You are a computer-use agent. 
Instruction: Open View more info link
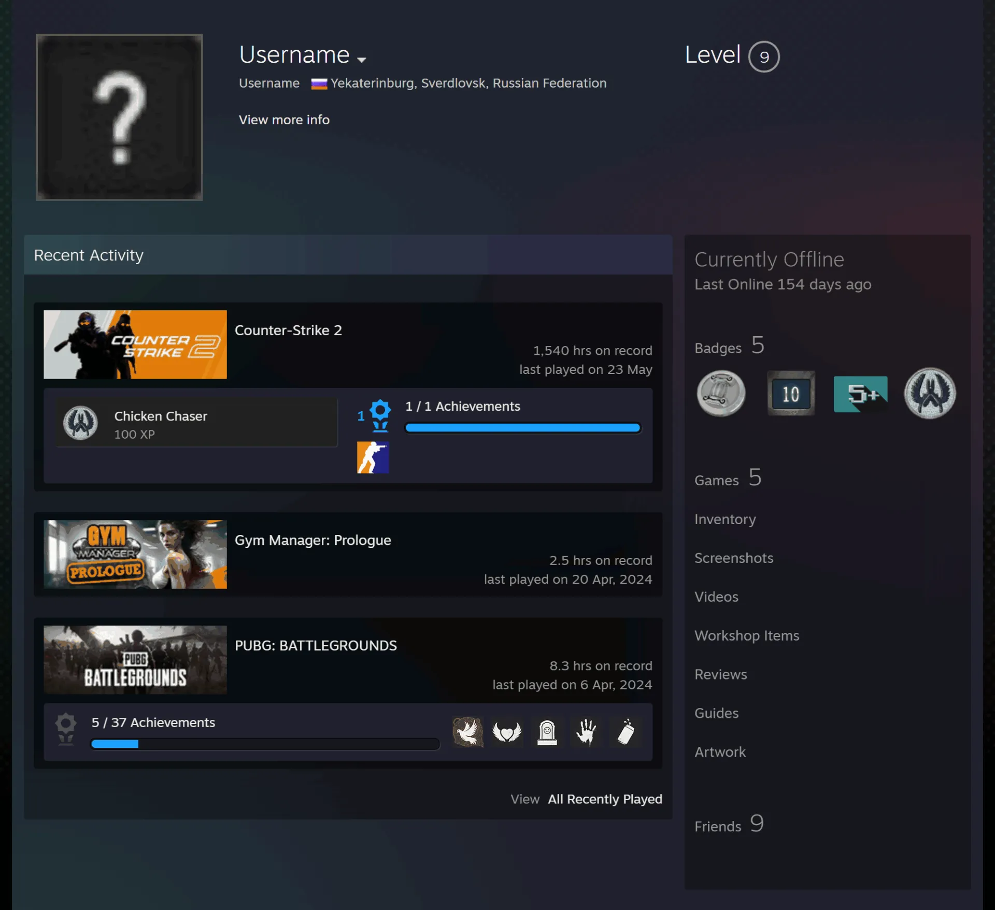pos(284,120)
